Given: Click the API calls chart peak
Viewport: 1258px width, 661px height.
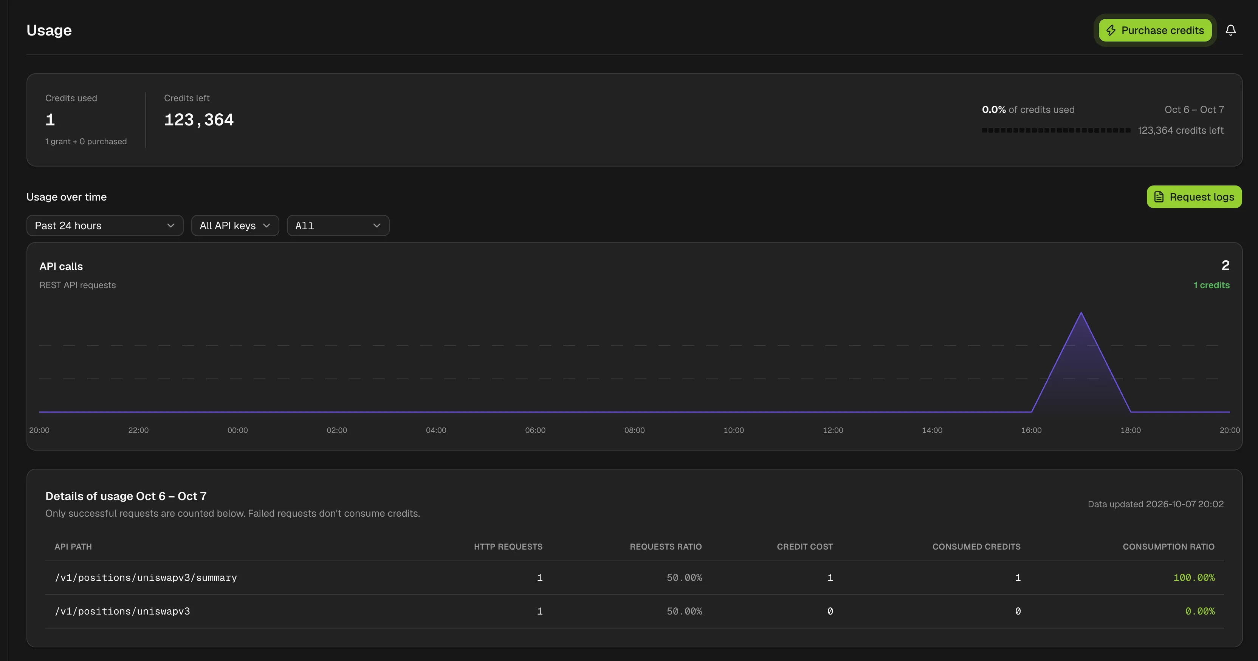Looking at the screenshot, I should click(x=1081, y=313).
